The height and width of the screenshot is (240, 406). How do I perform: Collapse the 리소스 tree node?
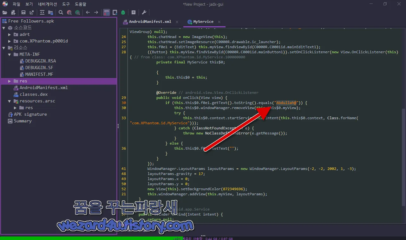click(x=4, y=48)
